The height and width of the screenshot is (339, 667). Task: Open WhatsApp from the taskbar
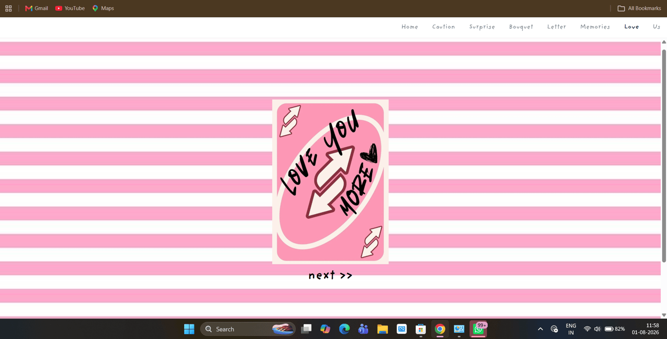(478, 329)
